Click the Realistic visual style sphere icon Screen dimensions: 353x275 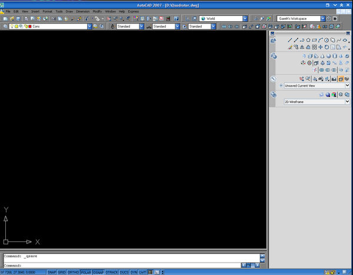pyautogui.click(x=328, y=95)
